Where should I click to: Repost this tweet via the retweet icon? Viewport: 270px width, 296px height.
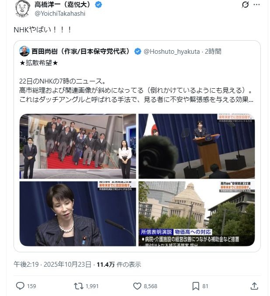coord(79,286)
